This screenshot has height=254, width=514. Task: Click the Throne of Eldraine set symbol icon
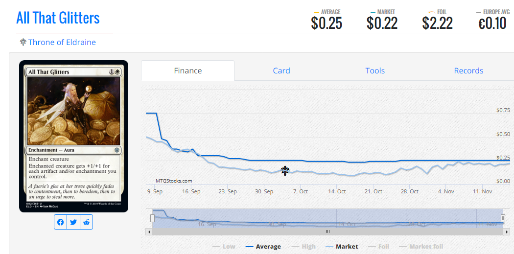pos(23,42)
